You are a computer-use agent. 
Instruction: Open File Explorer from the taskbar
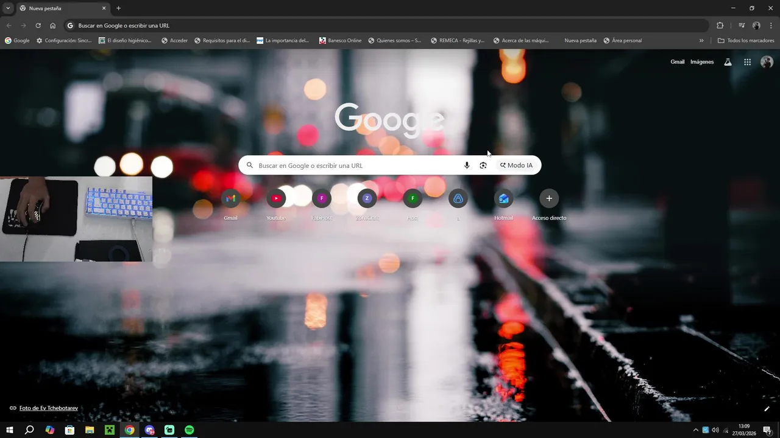[90, 430]
